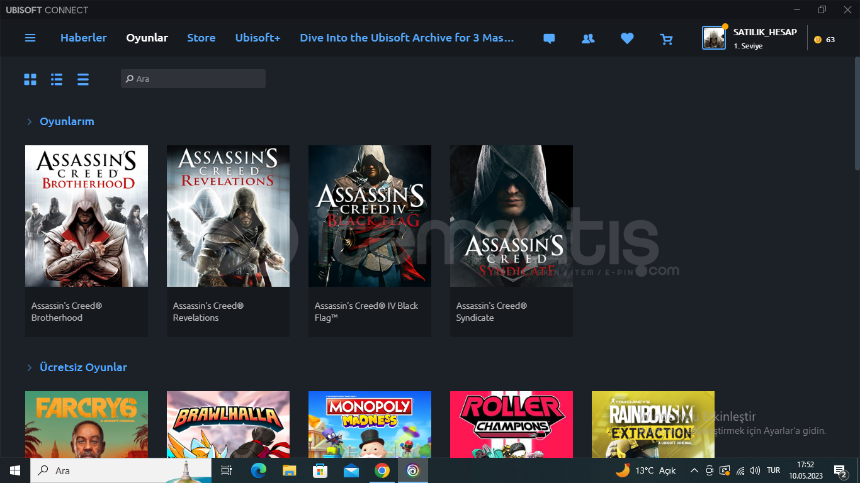The image size is (860, 483).
Task: Click the "Assassin's Creed® Syndicate" title text
Action: [492, 312]
